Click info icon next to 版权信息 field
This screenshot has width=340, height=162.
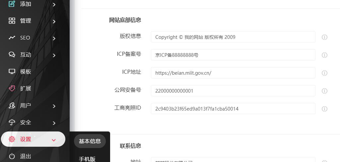point(324,37)
